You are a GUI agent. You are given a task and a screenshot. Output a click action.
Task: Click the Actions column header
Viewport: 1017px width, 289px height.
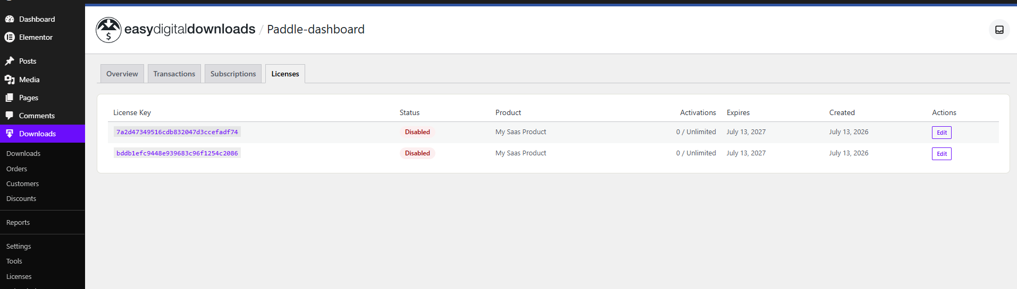[x=944, y=112]
